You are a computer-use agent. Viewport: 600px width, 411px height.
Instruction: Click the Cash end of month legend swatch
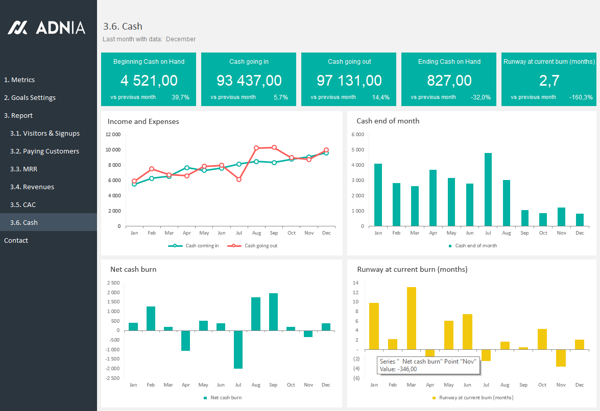coord(450,246)
